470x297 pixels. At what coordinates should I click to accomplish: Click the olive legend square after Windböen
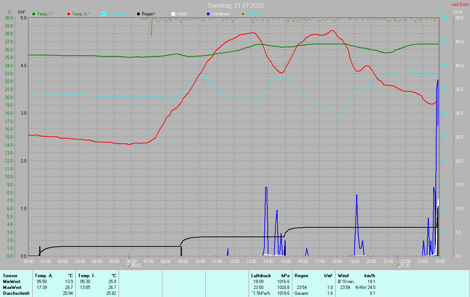click(243, 14)
